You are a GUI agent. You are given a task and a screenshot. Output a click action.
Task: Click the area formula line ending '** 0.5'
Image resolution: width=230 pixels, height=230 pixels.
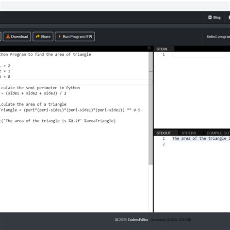point(70,110)
